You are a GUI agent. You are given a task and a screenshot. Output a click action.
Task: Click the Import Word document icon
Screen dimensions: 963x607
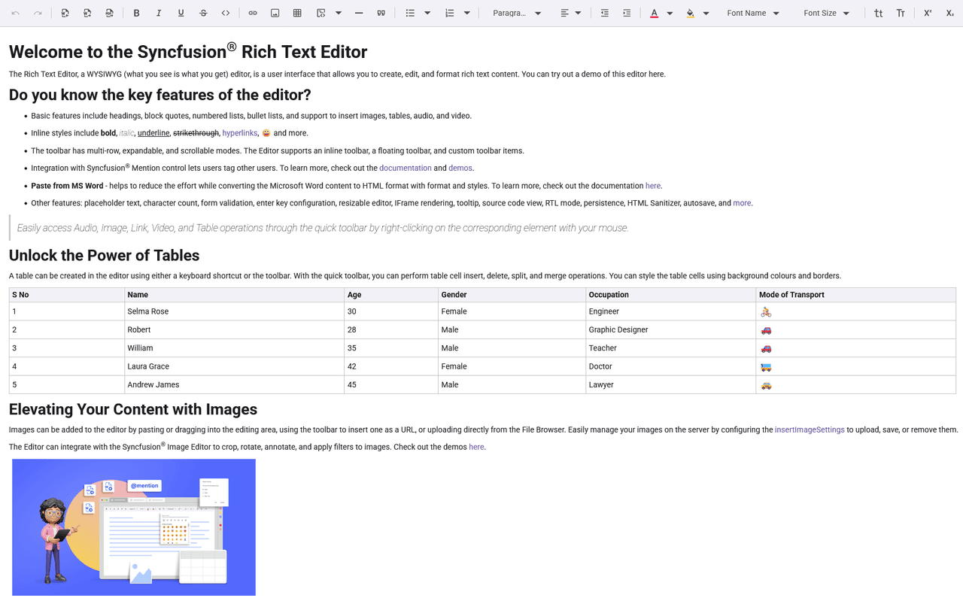click(65, 13)
